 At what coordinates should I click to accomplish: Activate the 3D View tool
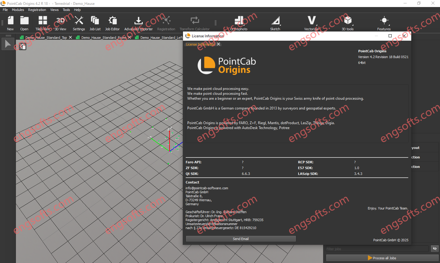[60, 23]
